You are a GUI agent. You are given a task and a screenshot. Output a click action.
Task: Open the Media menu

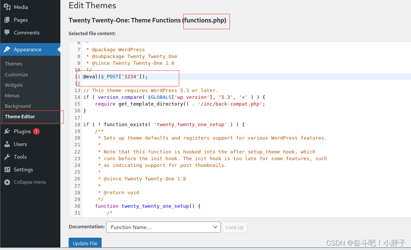pos(21,7)
